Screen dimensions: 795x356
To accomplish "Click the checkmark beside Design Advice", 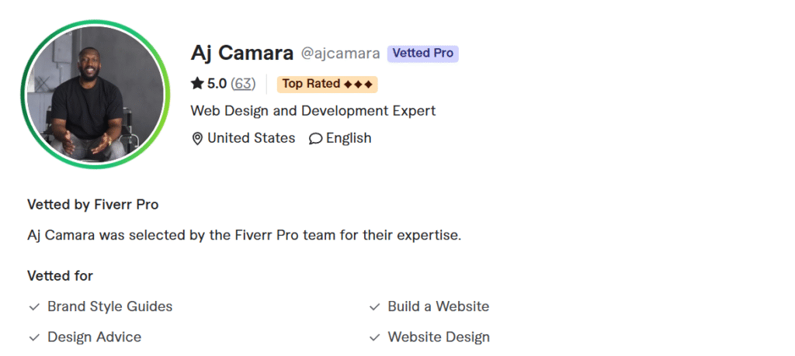I will [x=34, y=337].
